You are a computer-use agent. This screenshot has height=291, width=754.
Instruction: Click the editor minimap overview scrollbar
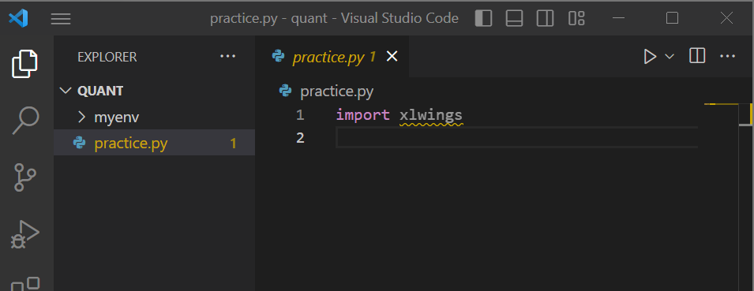click(x=746, y=197)
